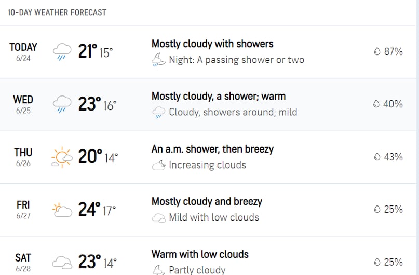The image size is (419, 275).
Task: Click the 40% precipitation chance for Wednesday
Action: (x=393, y=104)
